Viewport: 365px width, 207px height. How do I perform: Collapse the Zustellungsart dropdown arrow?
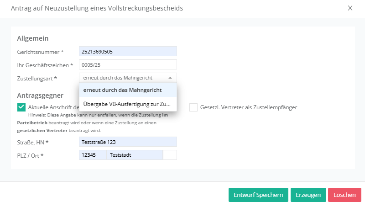(x=170, y=78)
